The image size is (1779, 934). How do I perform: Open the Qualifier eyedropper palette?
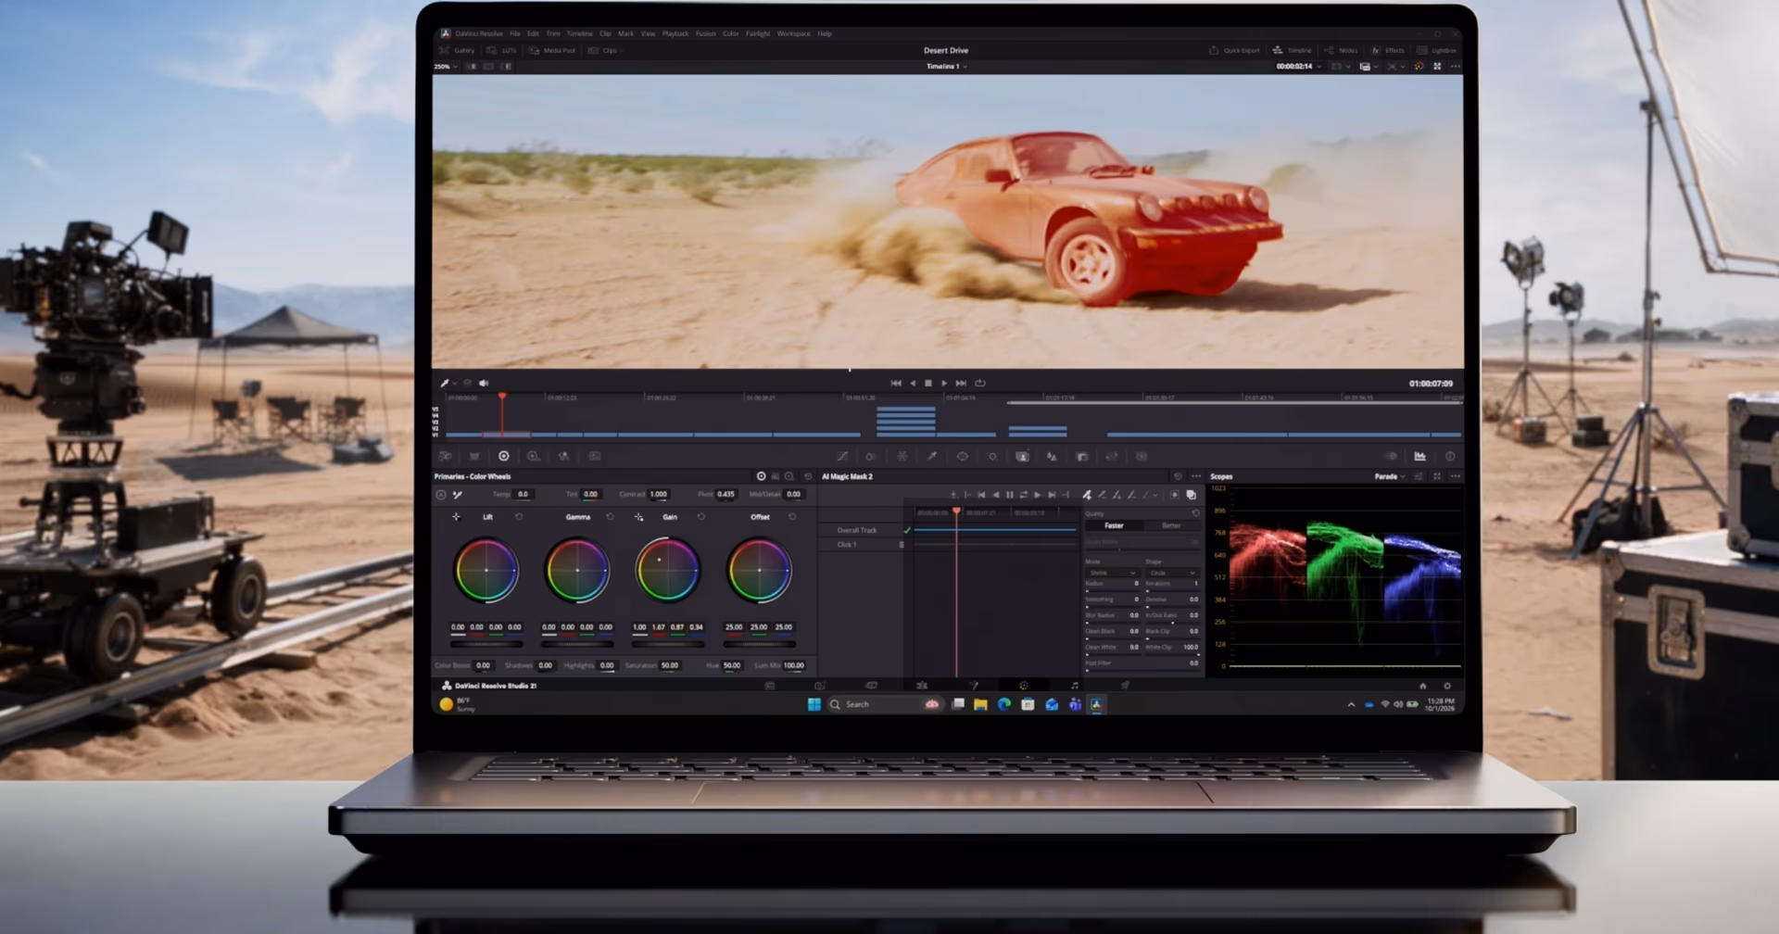tap(932, 456)
